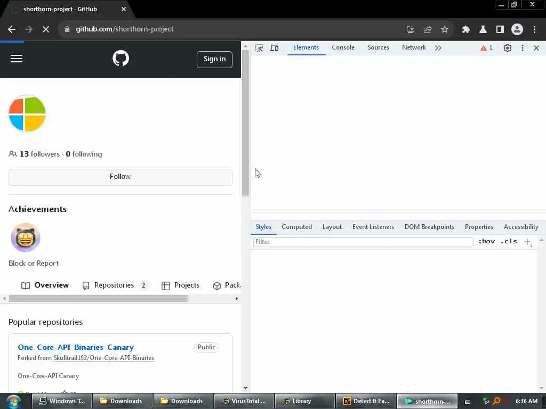Click the Block or Report link

click(34, 263)
